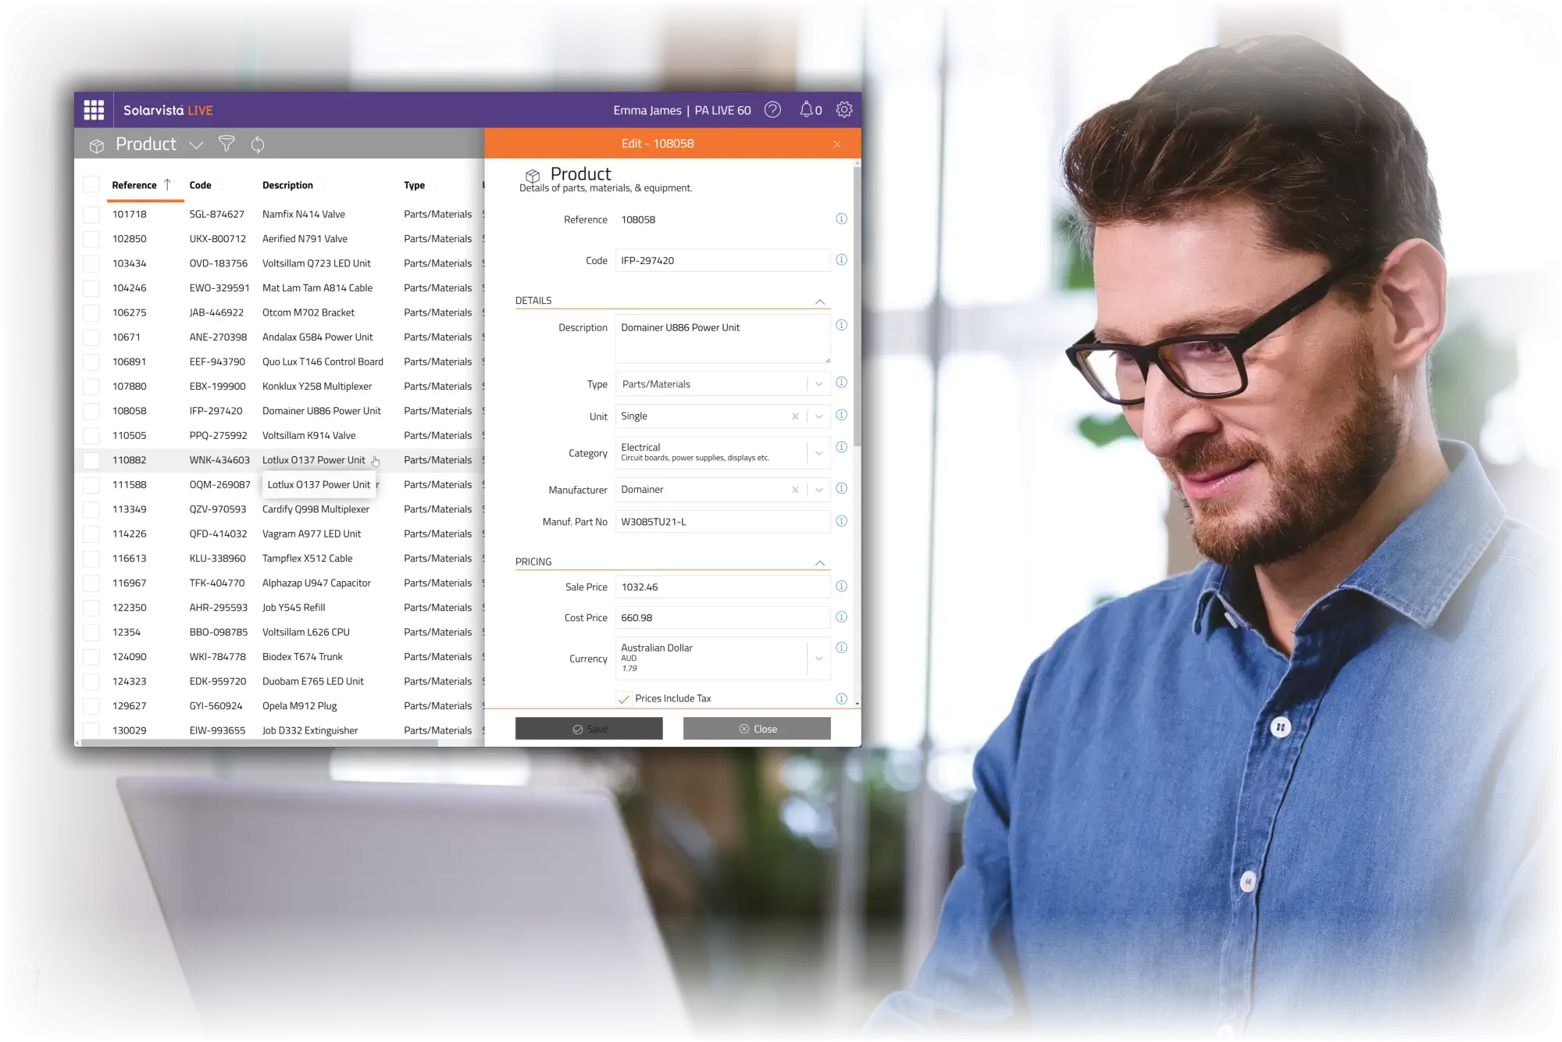Click the info icon next to Reference field
1562x1042 pixels.
click(x=843, y=219)
